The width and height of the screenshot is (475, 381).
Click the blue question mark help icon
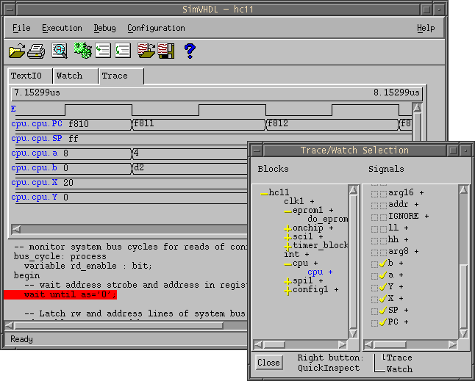click(x=189, y=51)
